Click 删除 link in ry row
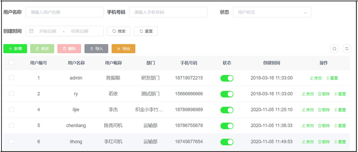Viewport: 358px width, 152px height. 324,94
